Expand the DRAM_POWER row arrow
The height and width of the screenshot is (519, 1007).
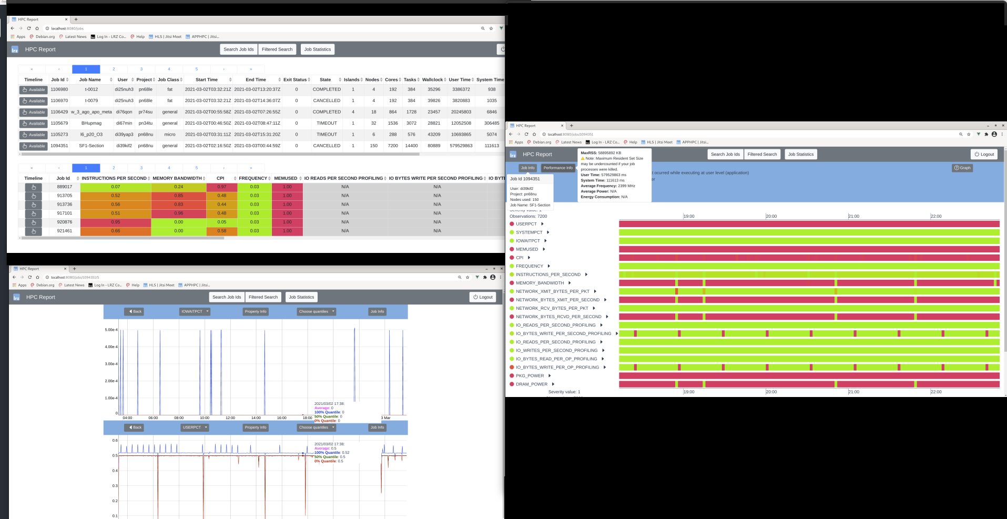click(x=553, y=384)
